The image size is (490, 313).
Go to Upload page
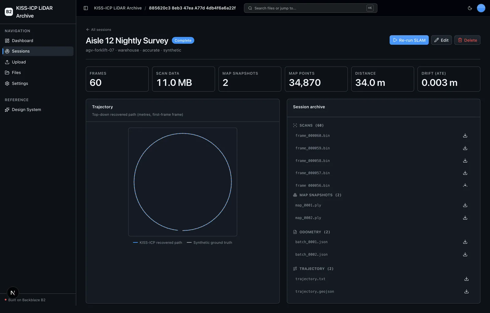tap(38, 62)
